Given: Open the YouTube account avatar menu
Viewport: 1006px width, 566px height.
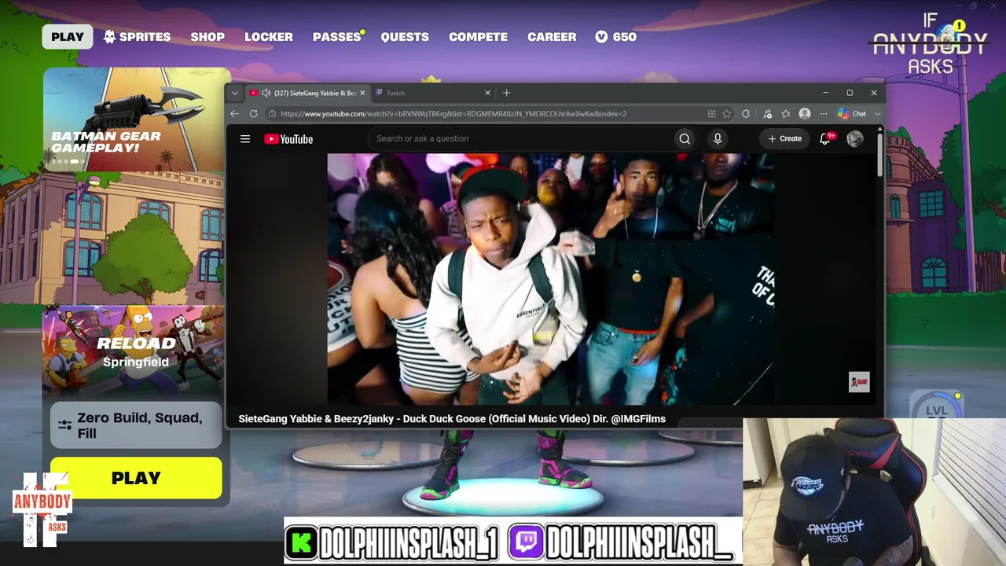Looking at the screenshot, I should [855, 139].
